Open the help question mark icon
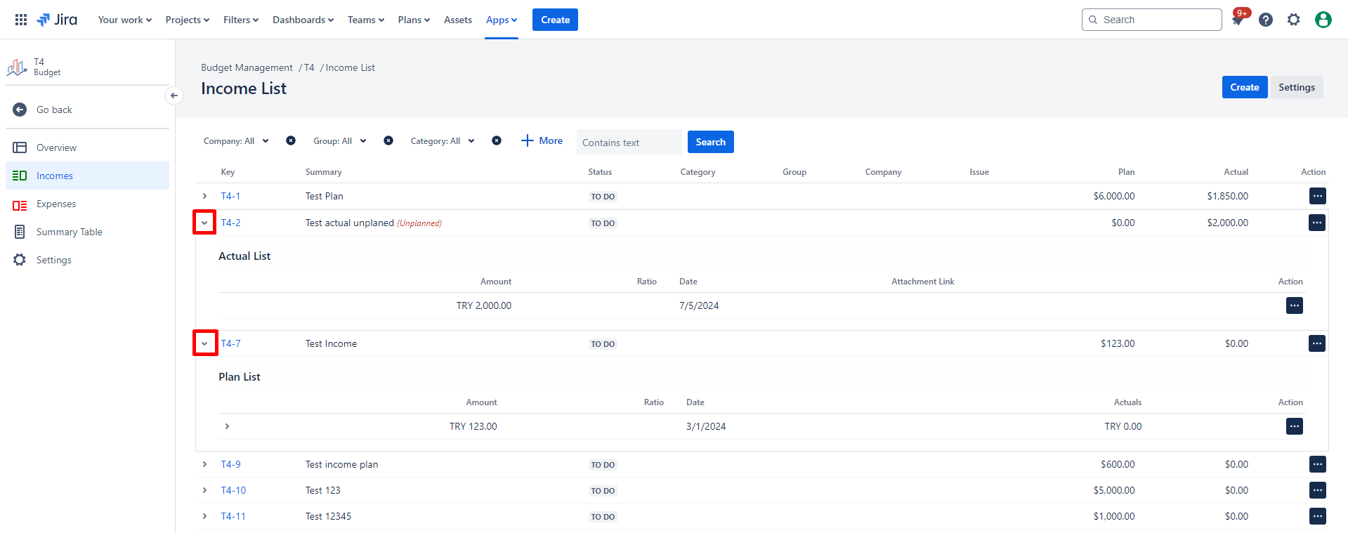Screen dimensions: 1348x533 1266,20
